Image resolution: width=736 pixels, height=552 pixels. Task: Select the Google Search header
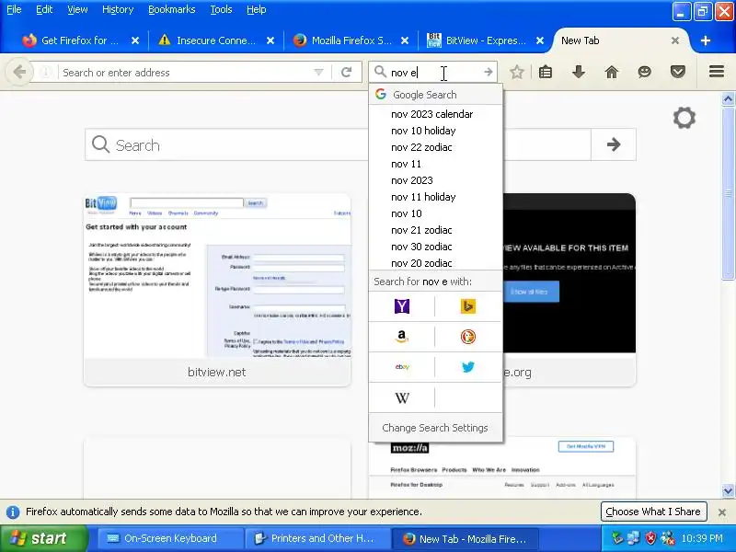pyautogui.click(x=435, y=95)
